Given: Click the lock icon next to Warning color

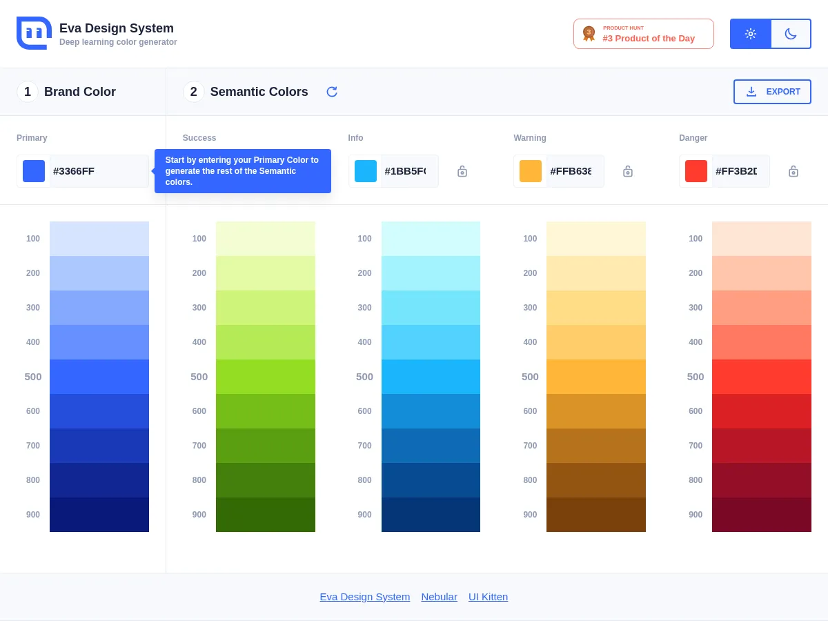Looking at the screenshot, I should (x=628, y=171).
